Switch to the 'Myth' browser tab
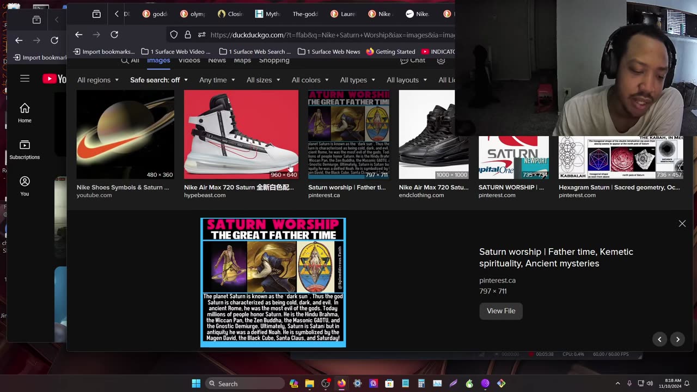 [x=267, y=14]
